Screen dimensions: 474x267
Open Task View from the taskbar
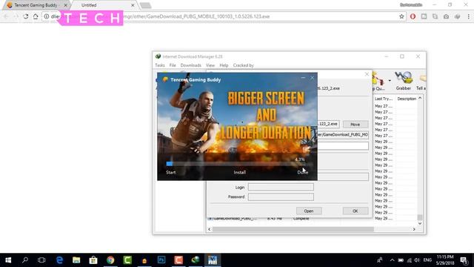41,260
